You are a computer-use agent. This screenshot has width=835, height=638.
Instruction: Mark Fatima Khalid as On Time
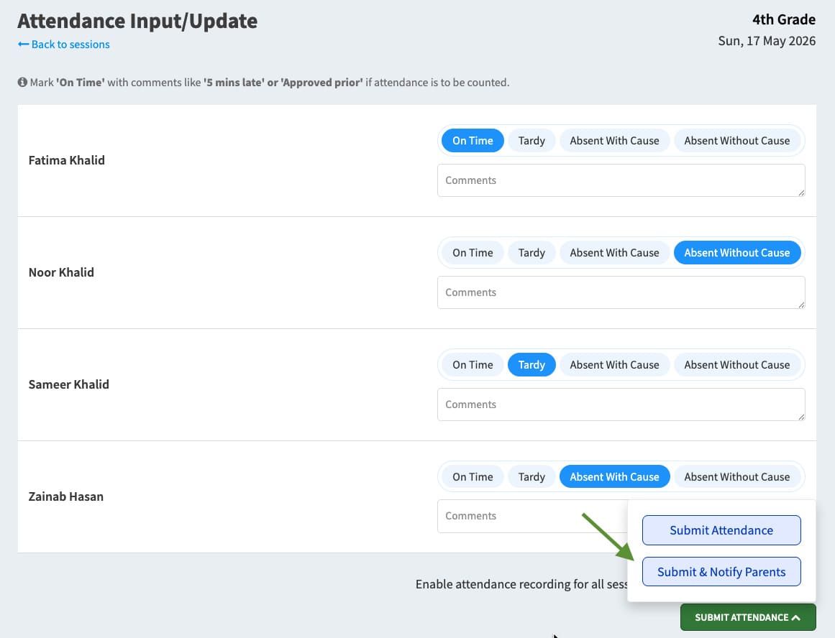473,141
